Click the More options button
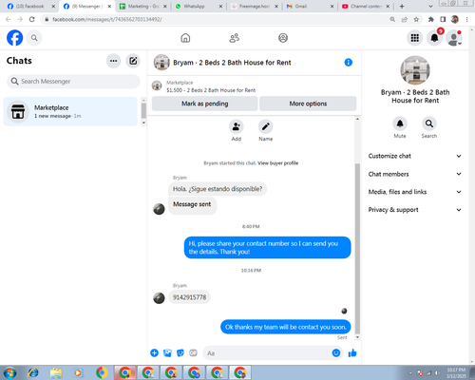Screen dimensions: 475x380 pyautogui.click(x=308, y=104)
